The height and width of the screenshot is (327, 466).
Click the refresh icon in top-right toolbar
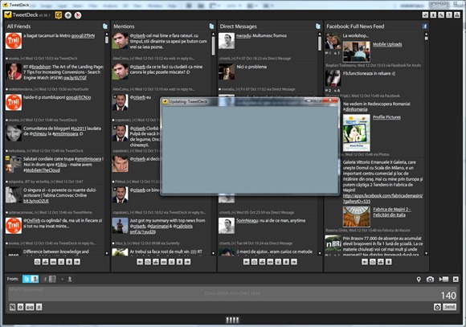(425, 14)
